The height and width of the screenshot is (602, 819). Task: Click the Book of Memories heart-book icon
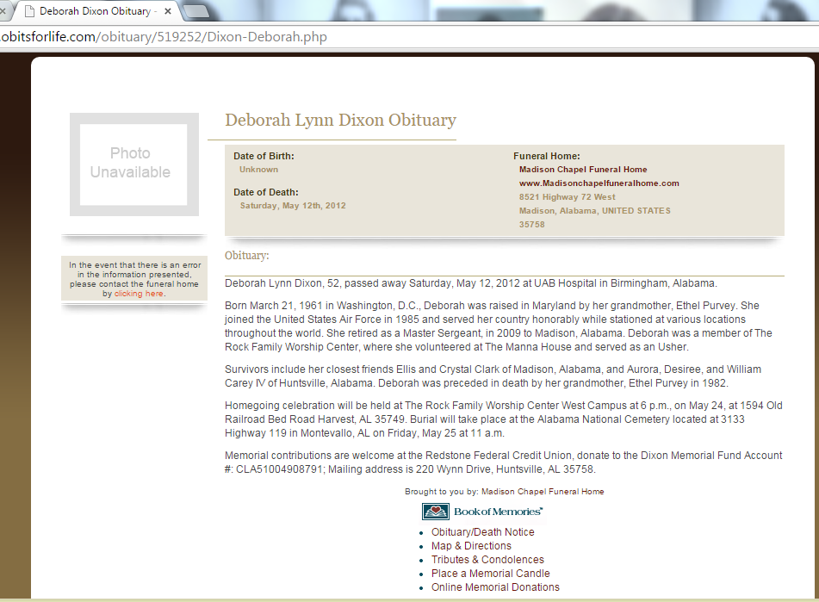[436, 512]
